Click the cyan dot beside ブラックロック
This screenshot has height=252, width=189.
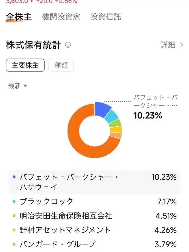coord(14,202)
